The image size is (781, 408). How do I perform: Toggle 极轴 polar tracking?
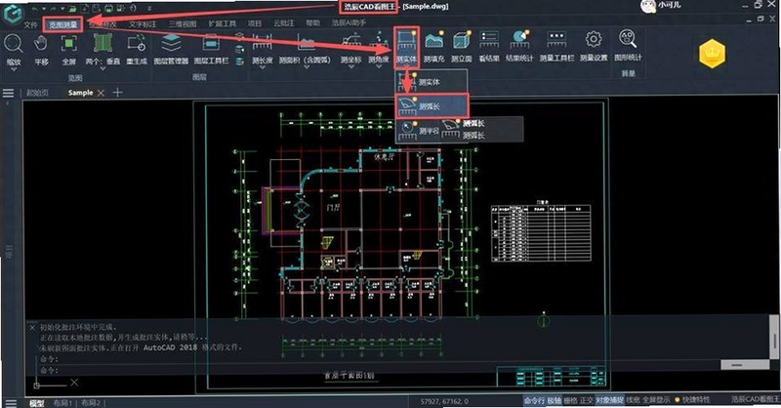pos(554,400)
